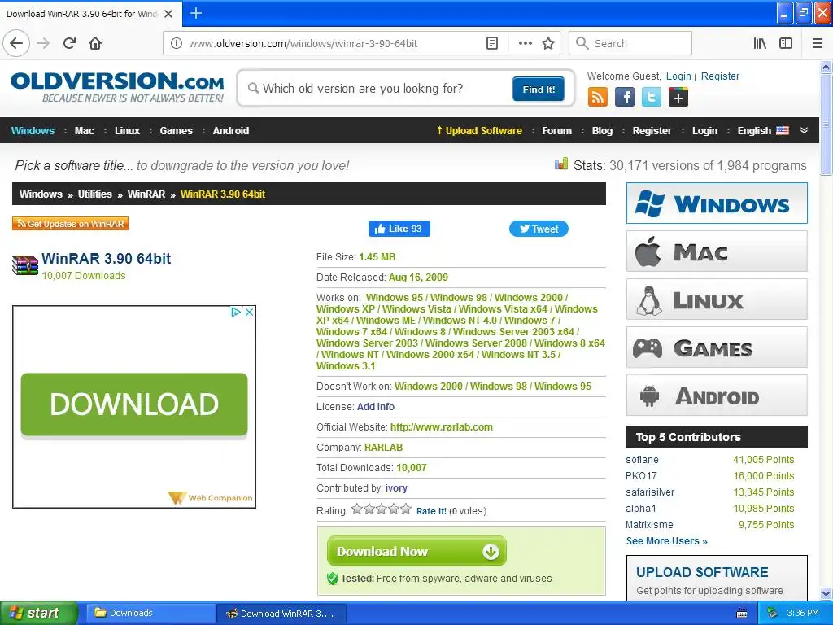Close the Download WinRAR tab
Image resolution: width=833 pixels, height=625 pixels.
[x=168, y=14]
